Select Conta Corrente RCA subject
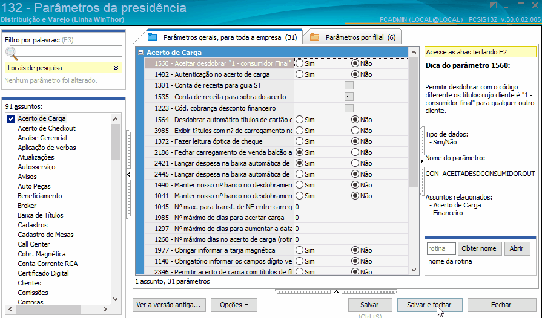 (x=48, y=264)
